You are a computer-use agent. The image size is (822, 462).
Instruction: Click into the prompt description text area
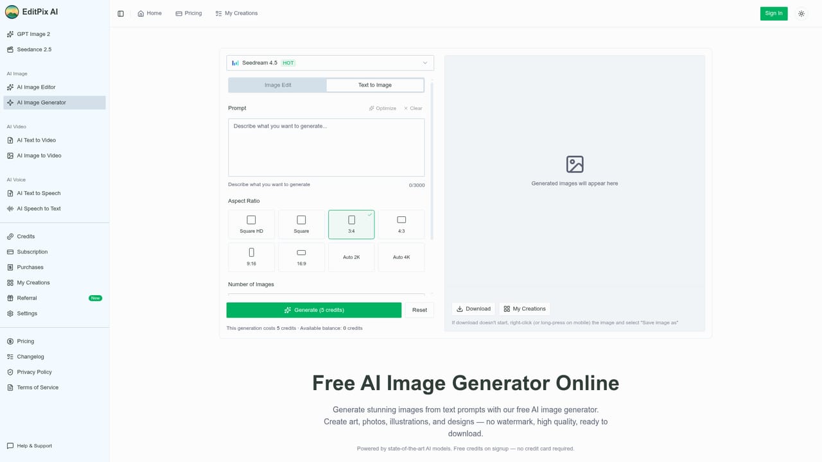326,148
